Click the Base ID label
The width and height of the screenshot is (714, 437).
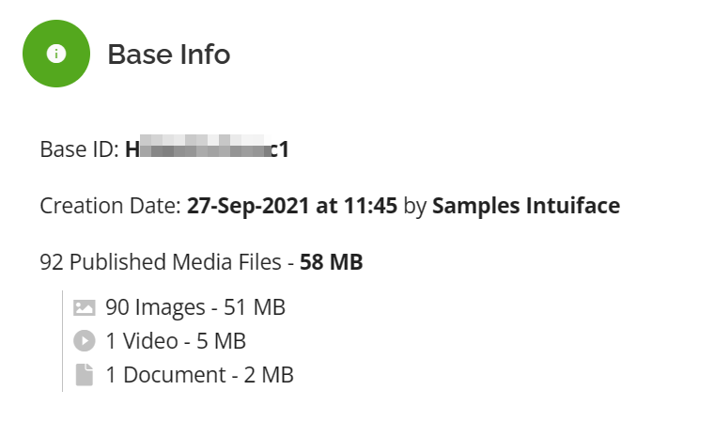click(x=80, y=149)
